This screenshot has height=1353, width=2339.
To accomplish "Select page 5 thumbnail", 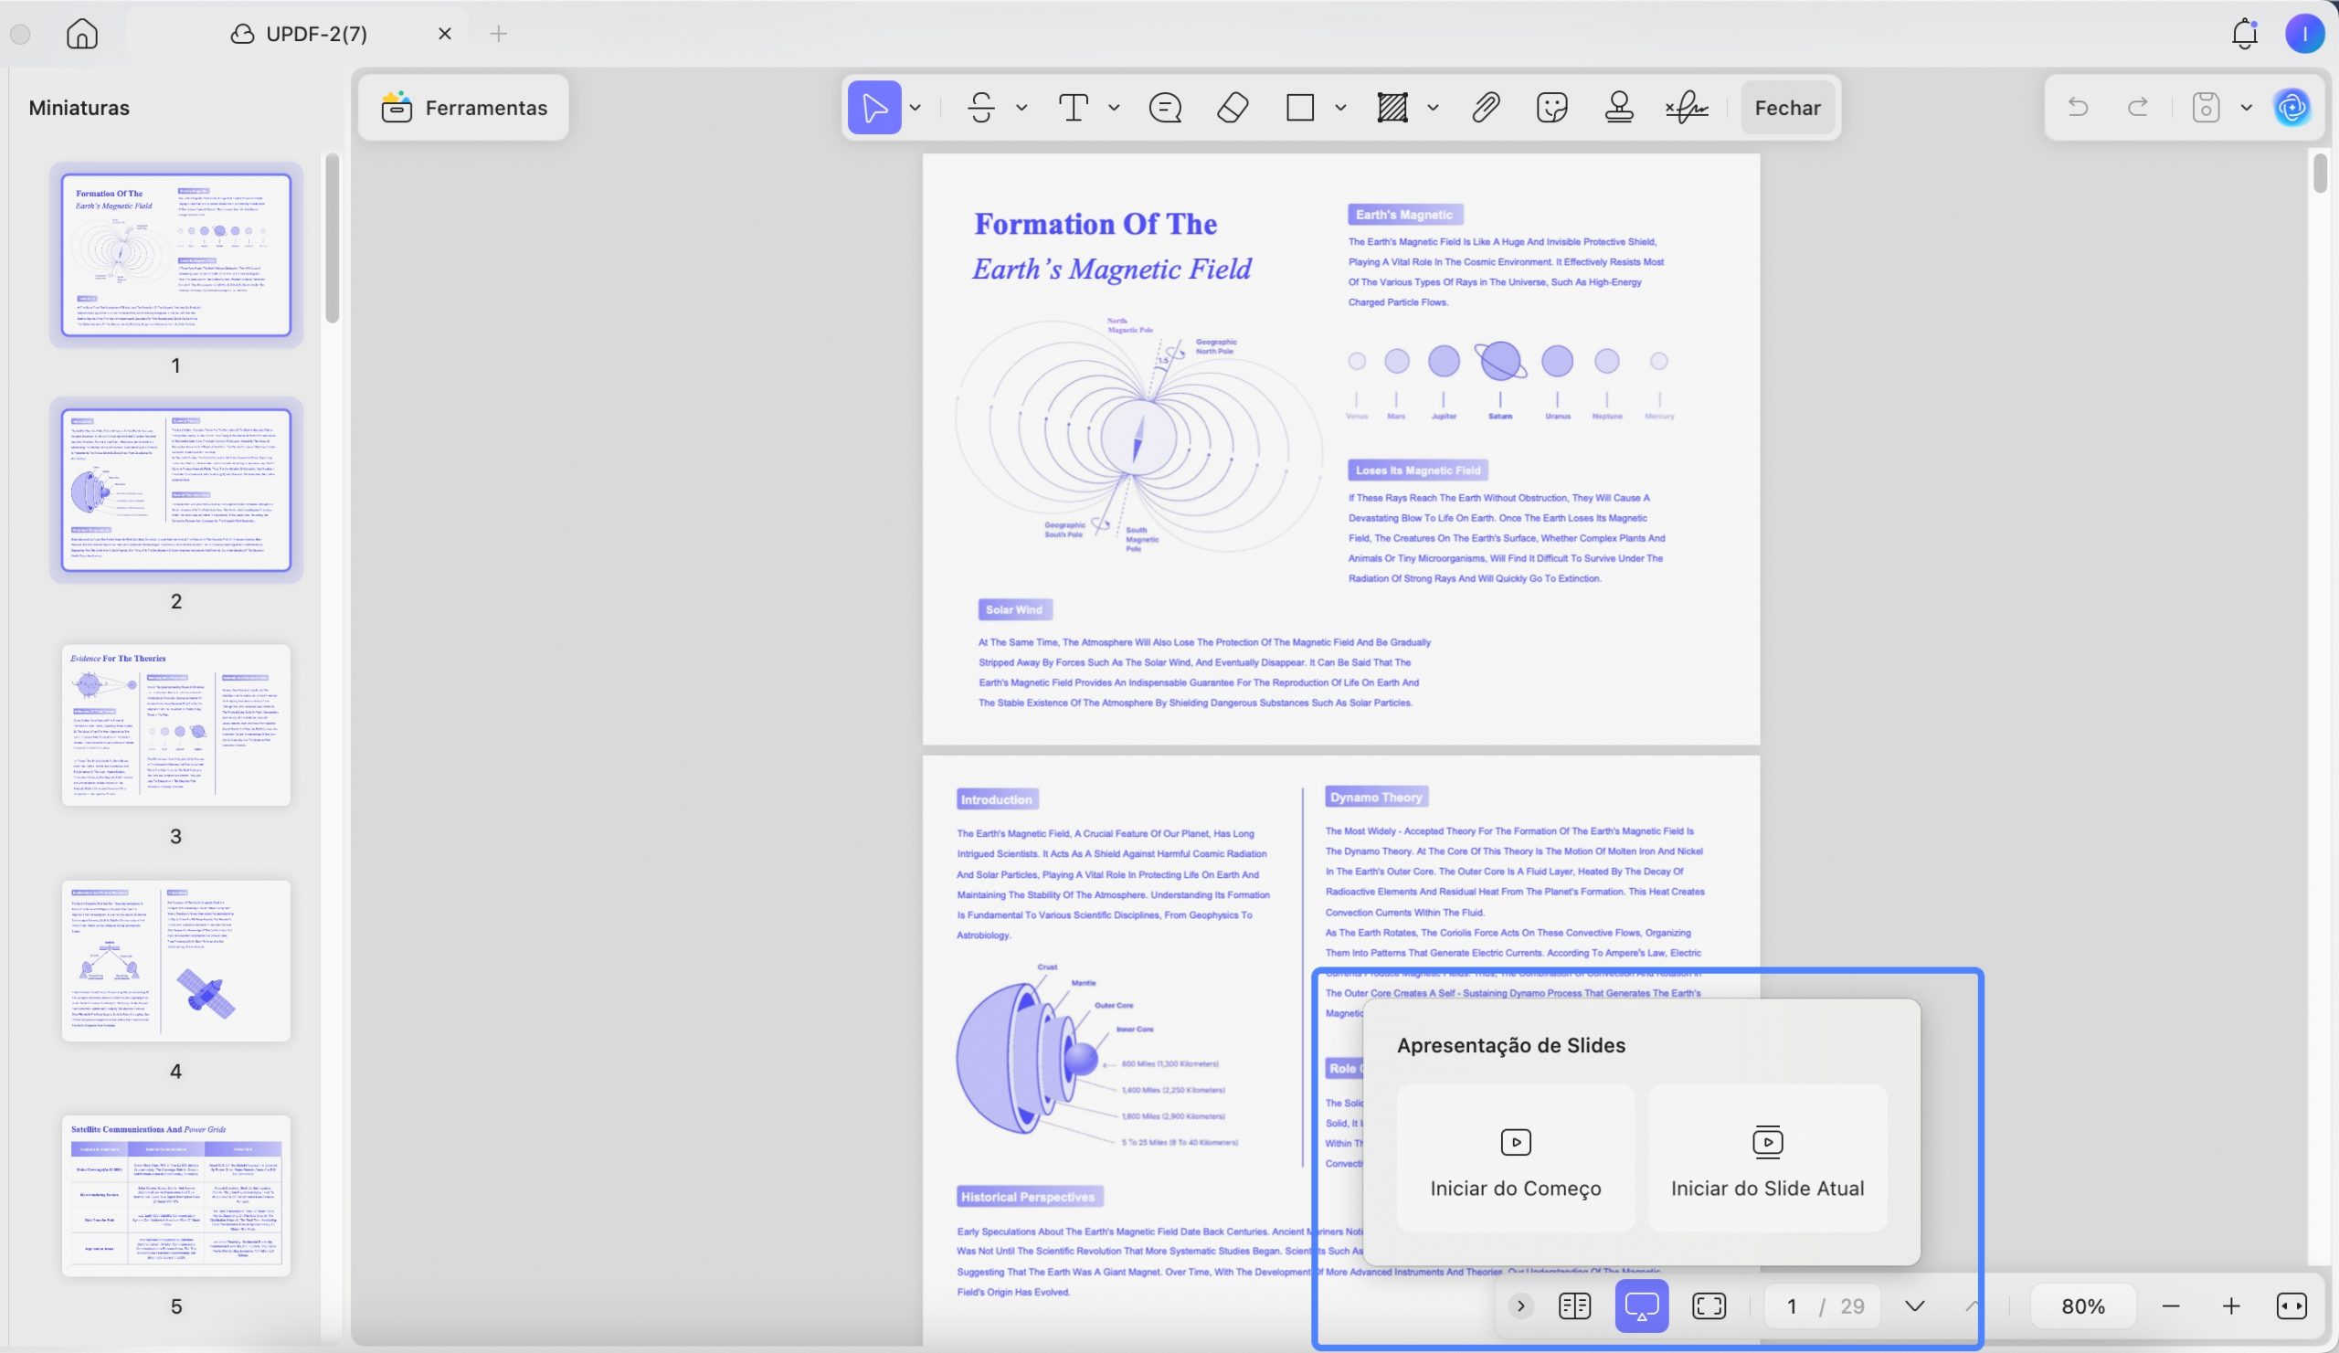I will coord(176,1195).
